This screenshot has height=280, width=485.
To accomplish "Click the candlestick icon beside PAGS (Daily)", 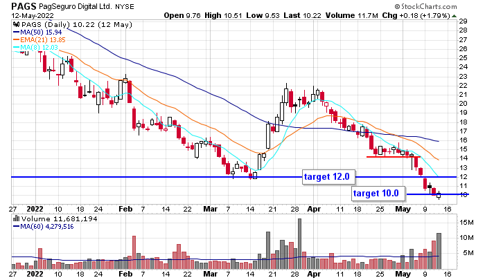I will coord(17,24).
